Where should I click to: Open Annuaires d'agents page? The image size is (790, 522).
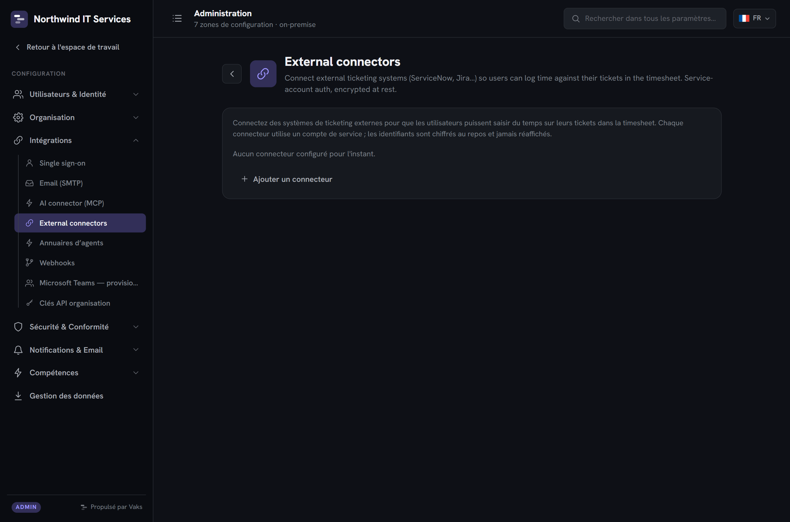click(80, 243)
